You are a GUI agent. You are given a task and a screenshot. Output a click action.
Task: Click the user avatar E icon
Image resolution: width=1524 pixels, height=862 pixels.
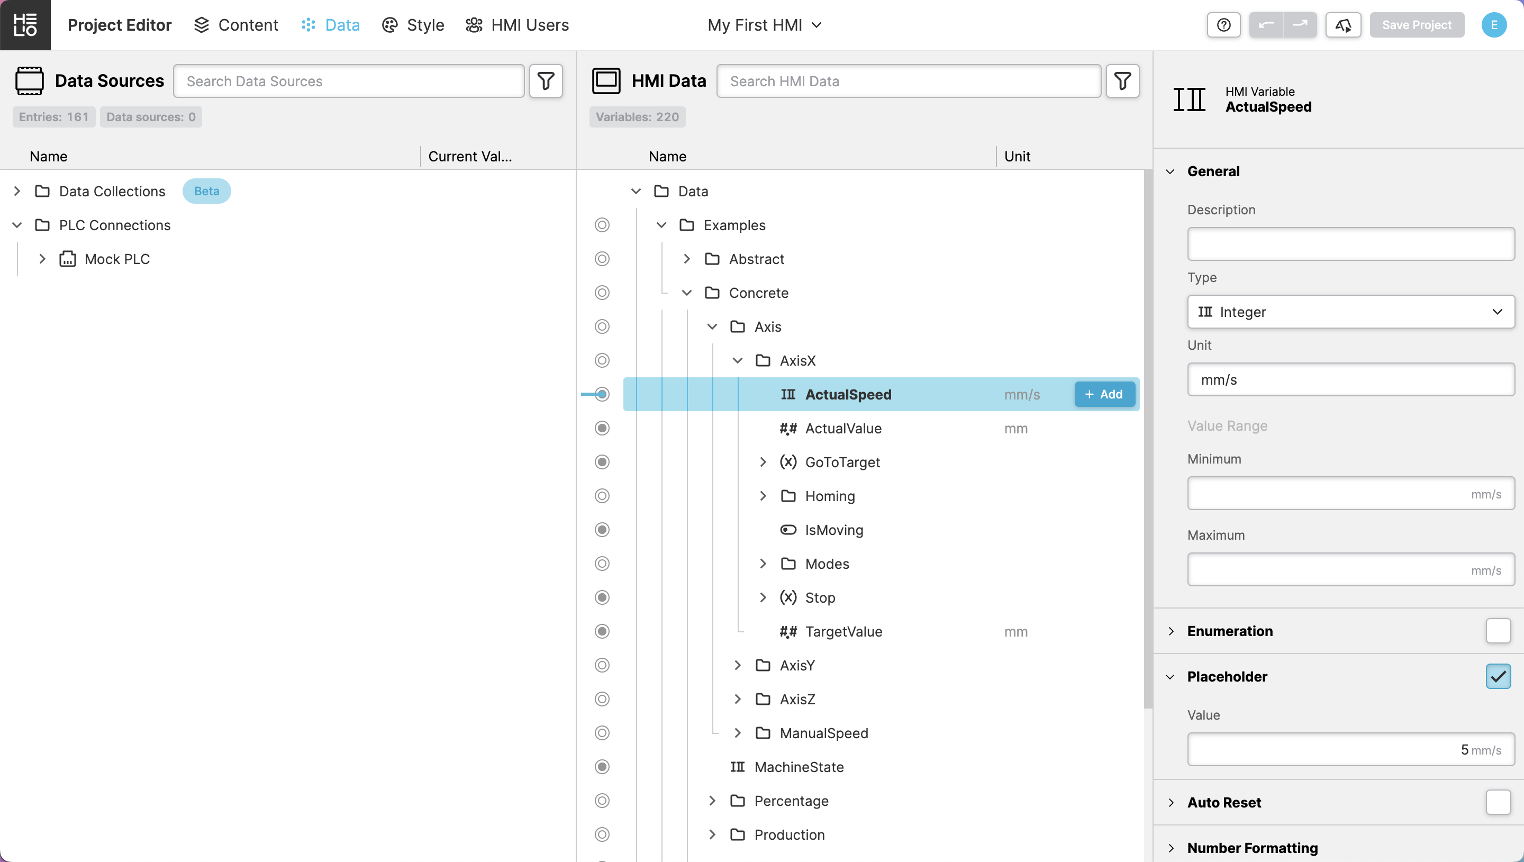[1493, 25]
